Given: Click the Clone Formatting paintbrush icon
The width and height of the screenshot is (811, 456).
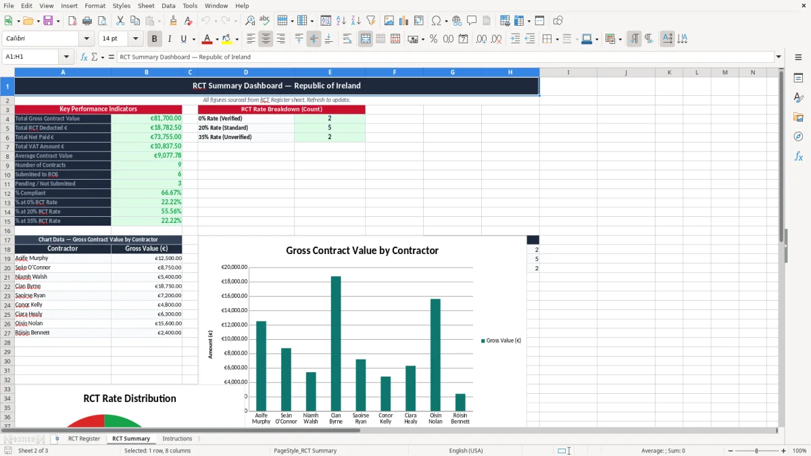Looking at the screenshot, I should click(173, 21).
